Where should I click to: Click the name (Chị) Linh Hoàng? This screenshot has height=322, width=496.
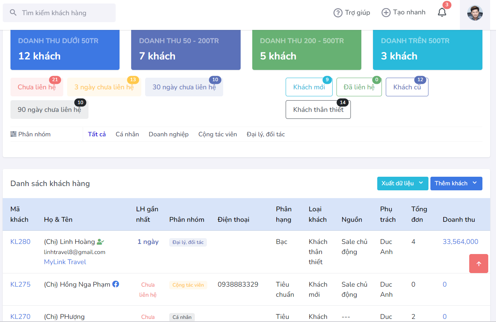(x=69, y=242)
